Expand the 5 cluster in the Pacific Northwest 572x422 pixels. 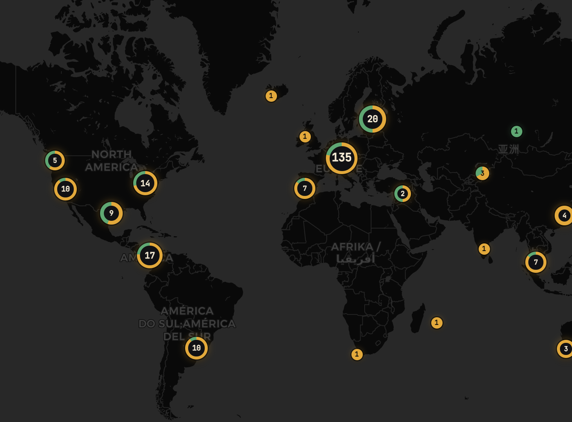pyautogui.click(x=55, y=161)
